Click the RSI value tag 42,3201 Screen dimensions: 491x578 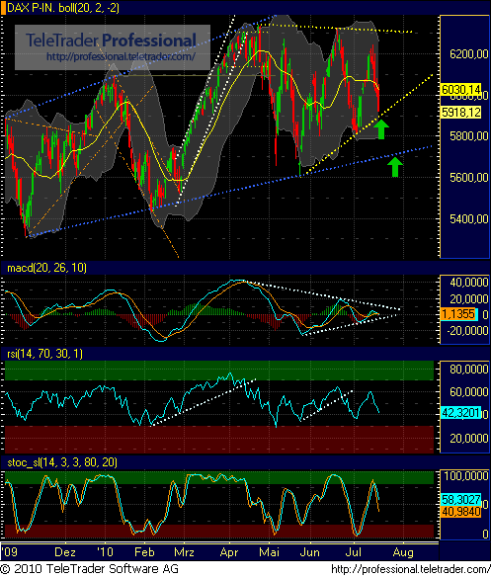pyautogui.click(x=460, y=412)
